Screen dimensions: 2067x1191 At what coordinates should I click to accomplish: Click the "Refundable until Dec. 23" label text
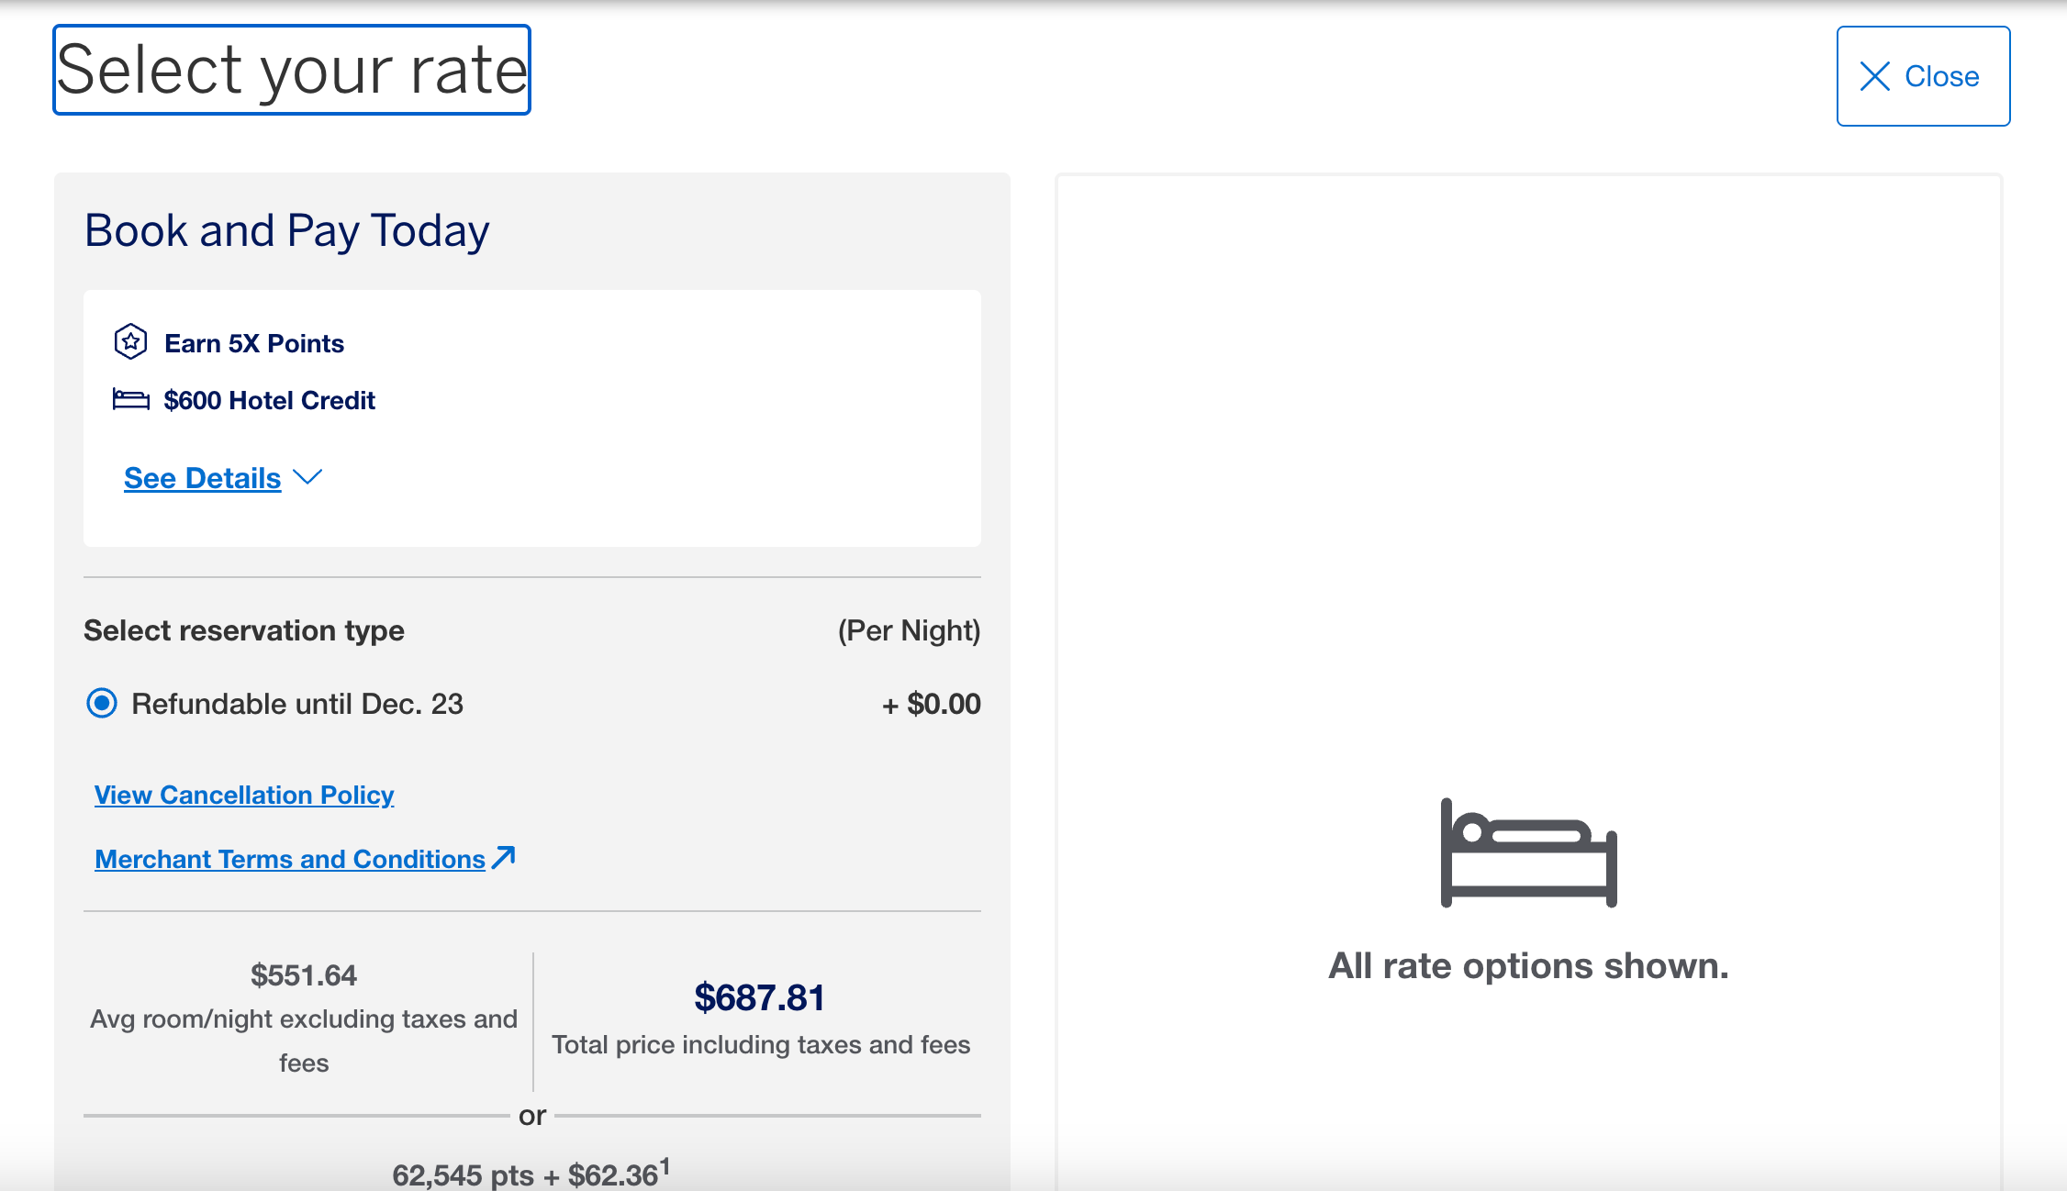(x=297, y=704)
